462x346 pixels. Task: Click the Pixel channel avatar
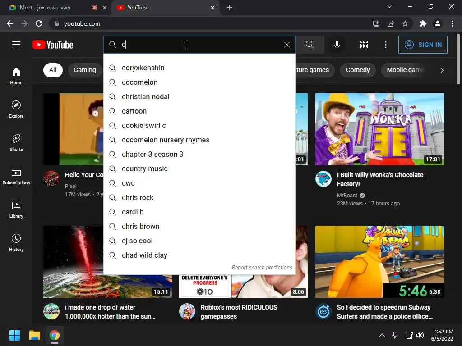tap(51, 178)
